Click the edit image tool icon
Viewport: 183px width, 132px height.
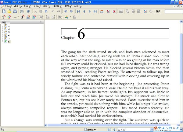point(28,17)
